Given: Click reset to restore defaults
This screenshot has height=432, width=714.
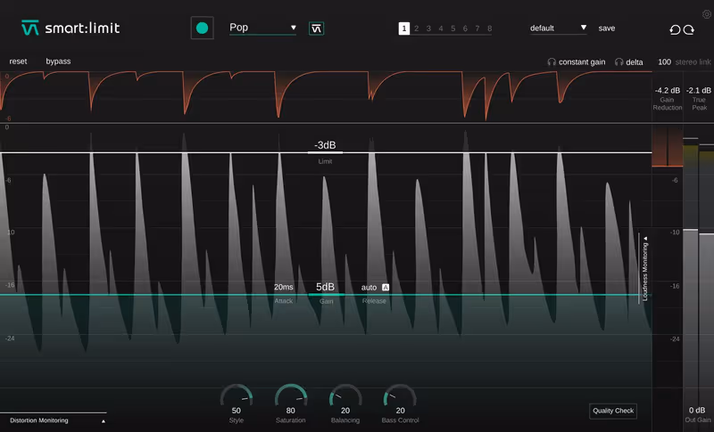Looking at the screenshot, I should point(18,61).
